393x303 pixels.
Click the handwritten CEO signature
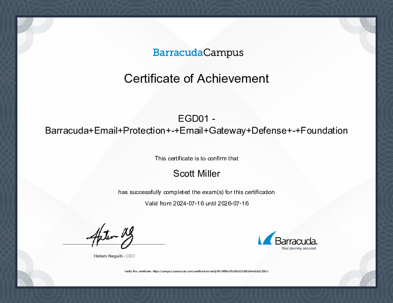110,236
